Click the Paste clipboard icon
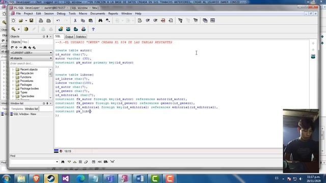The height and width of the screenshot is (183, 326). 91,20
